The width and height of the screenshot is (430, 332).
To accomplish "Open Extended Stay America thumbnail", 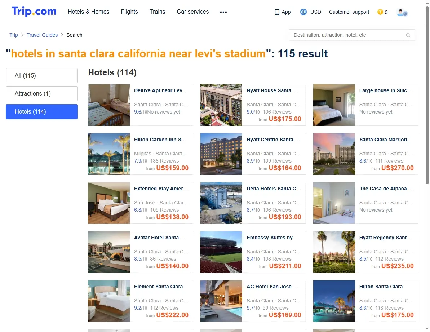I will click(109, 203).
